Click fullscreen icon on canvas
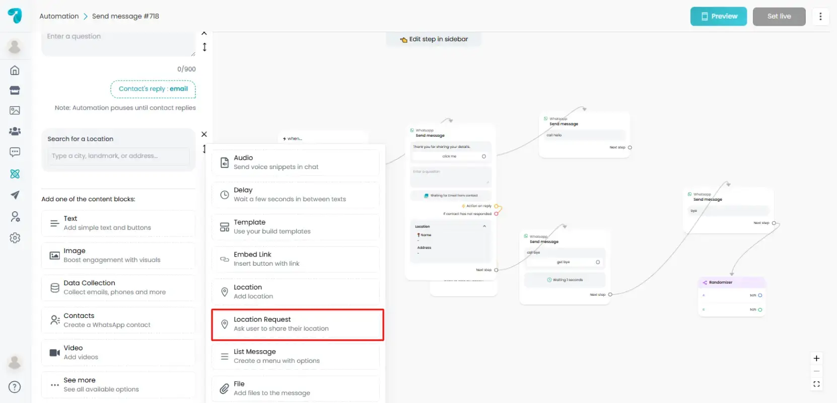The height and width of the screenshot is (403, 837). pos(816,384)
